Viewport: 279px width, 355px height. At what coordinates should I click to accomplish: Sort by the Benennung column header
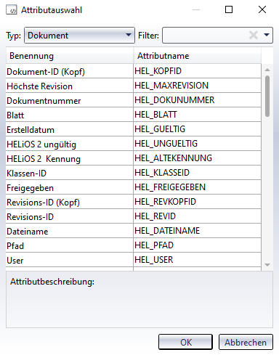tap(70, 56)
